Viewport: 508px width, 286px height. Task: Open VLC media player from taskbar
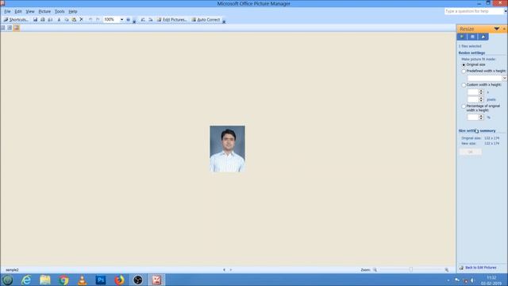click(x=83, y=280)
